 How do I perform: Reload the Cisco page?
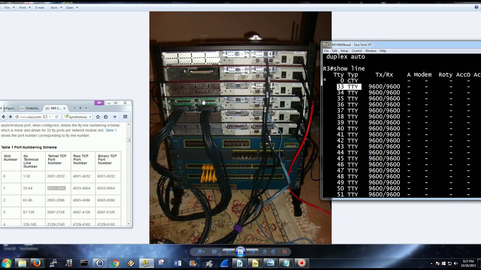(x=57, y=117)
